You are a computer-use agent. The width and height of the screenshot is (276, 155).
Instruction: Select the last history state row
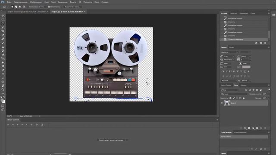click(x=244, y=39)
